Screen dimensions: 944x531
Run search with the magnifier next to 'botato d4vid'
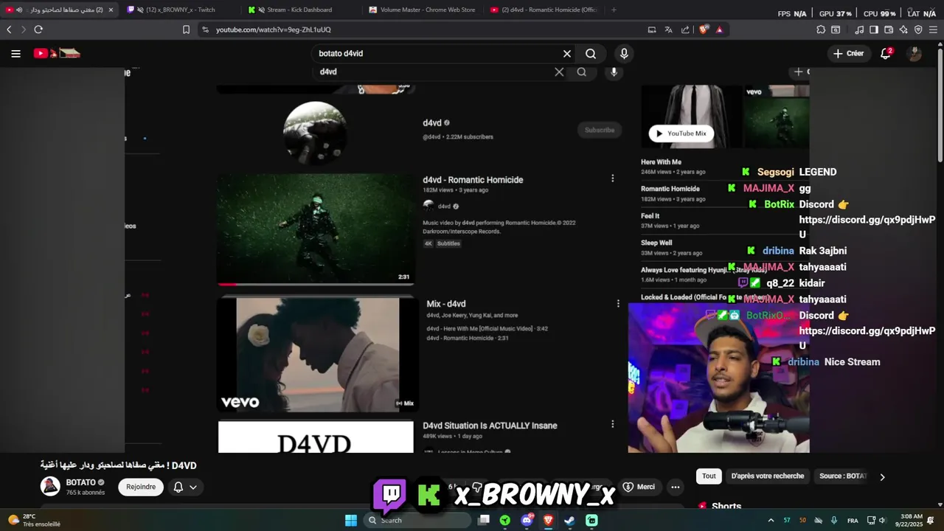[x=591, y=54]
